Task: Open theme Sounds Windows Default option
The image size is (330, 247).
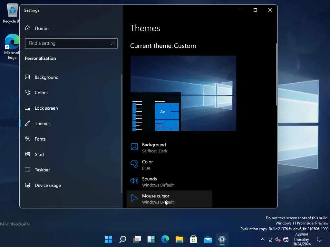Action: (169, 182)
